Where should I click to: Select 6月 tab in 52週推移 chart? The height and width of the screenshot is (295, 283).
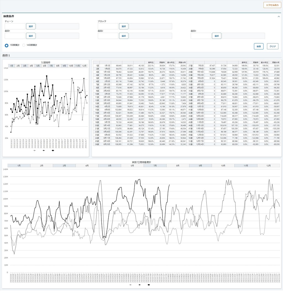(44, 66)
